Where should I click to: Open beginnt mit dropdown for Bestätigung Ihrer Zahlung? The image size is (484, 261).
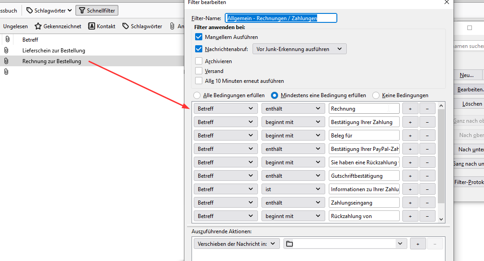point(293,122)
